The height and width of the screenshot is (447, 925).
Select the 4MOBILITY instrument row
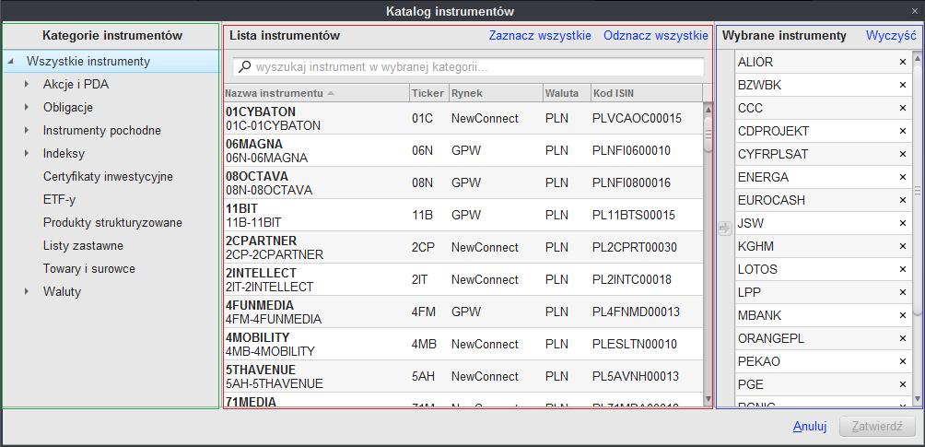[x=463, y=344]
